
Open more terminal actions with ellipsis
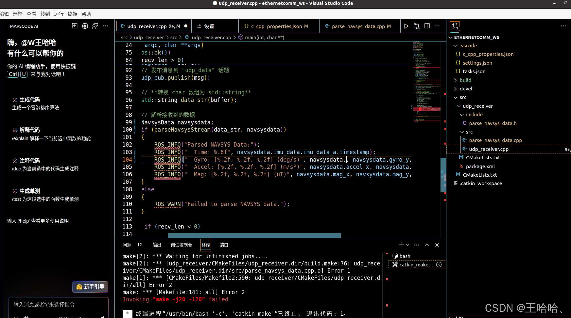click(417, 245)
